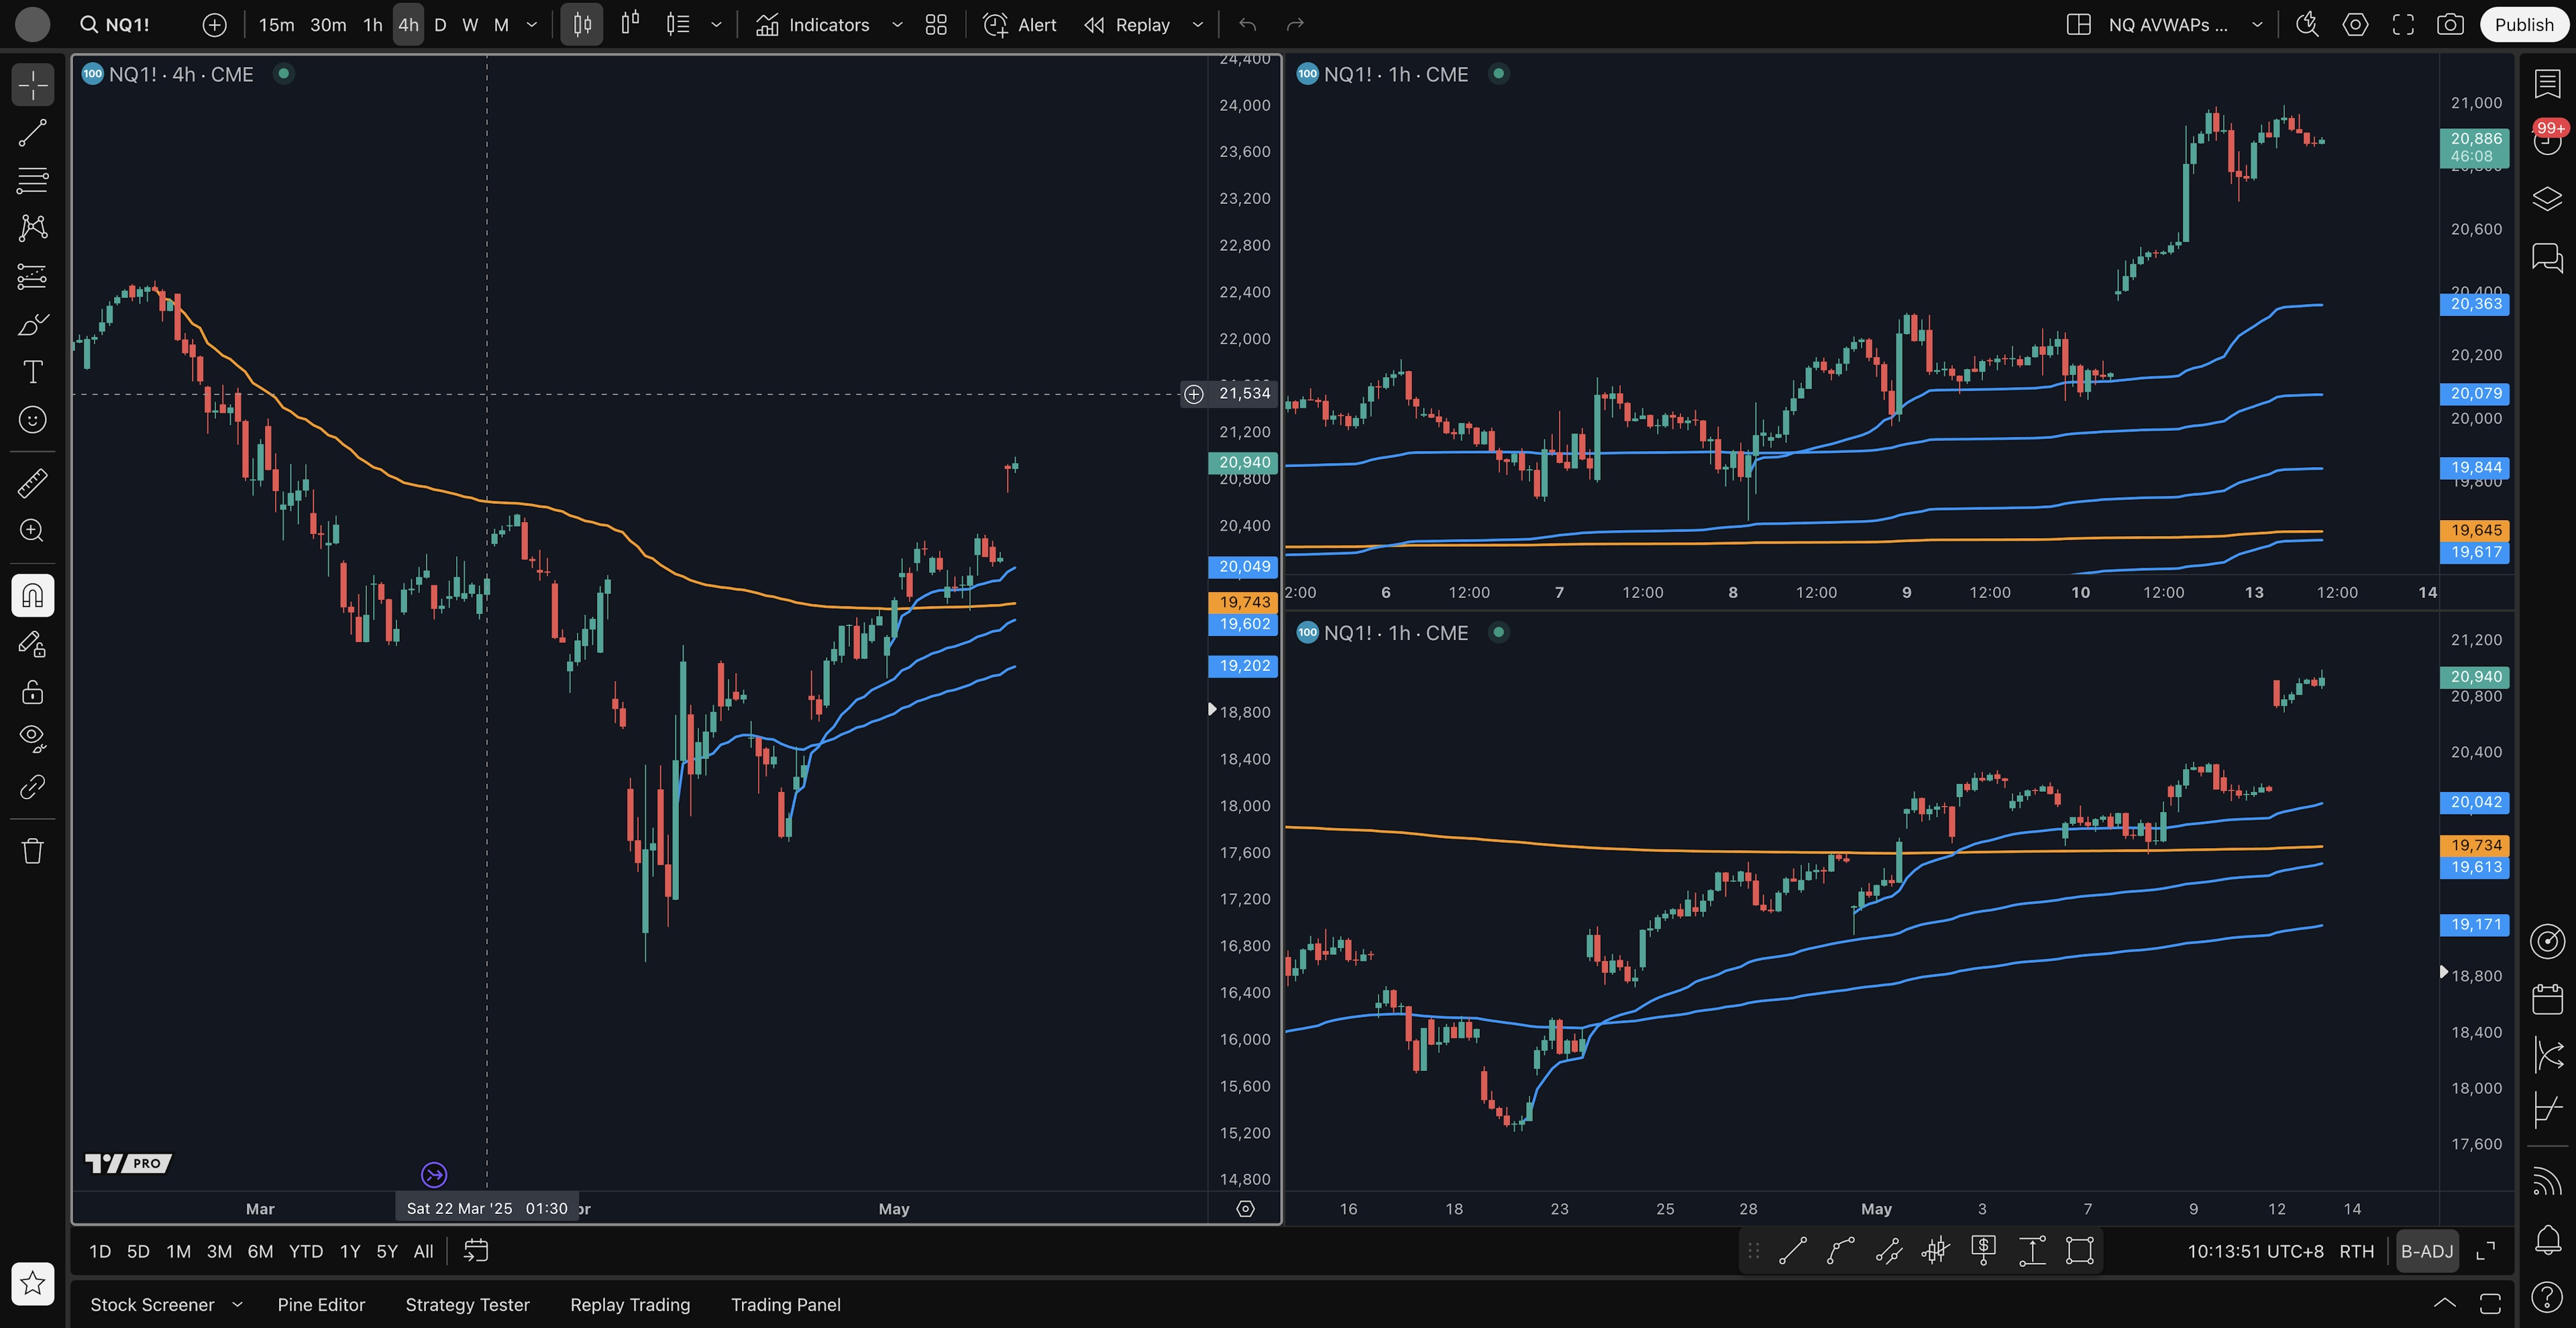Pick the ruler measure tool

(32, 483)
